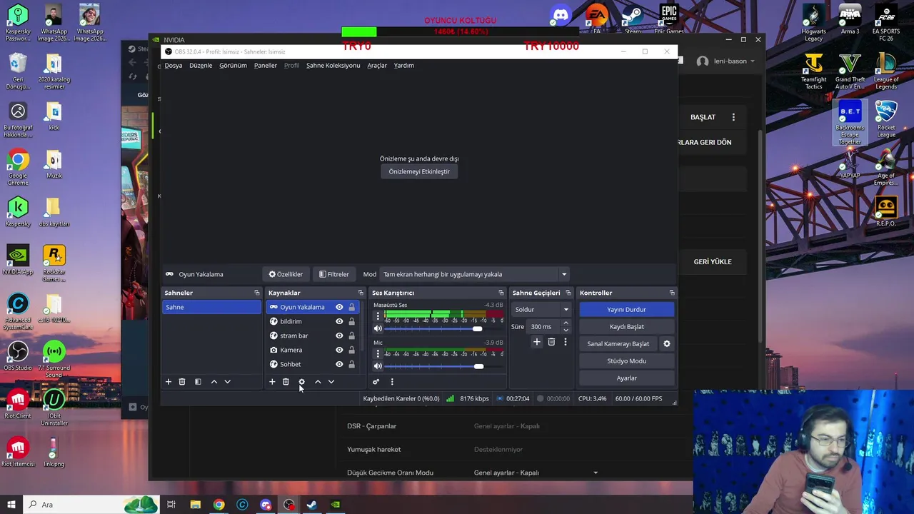Open the Mod capture mode dropdown
The width and height of the screenshot is (914, 514).
tap(474, 274)
